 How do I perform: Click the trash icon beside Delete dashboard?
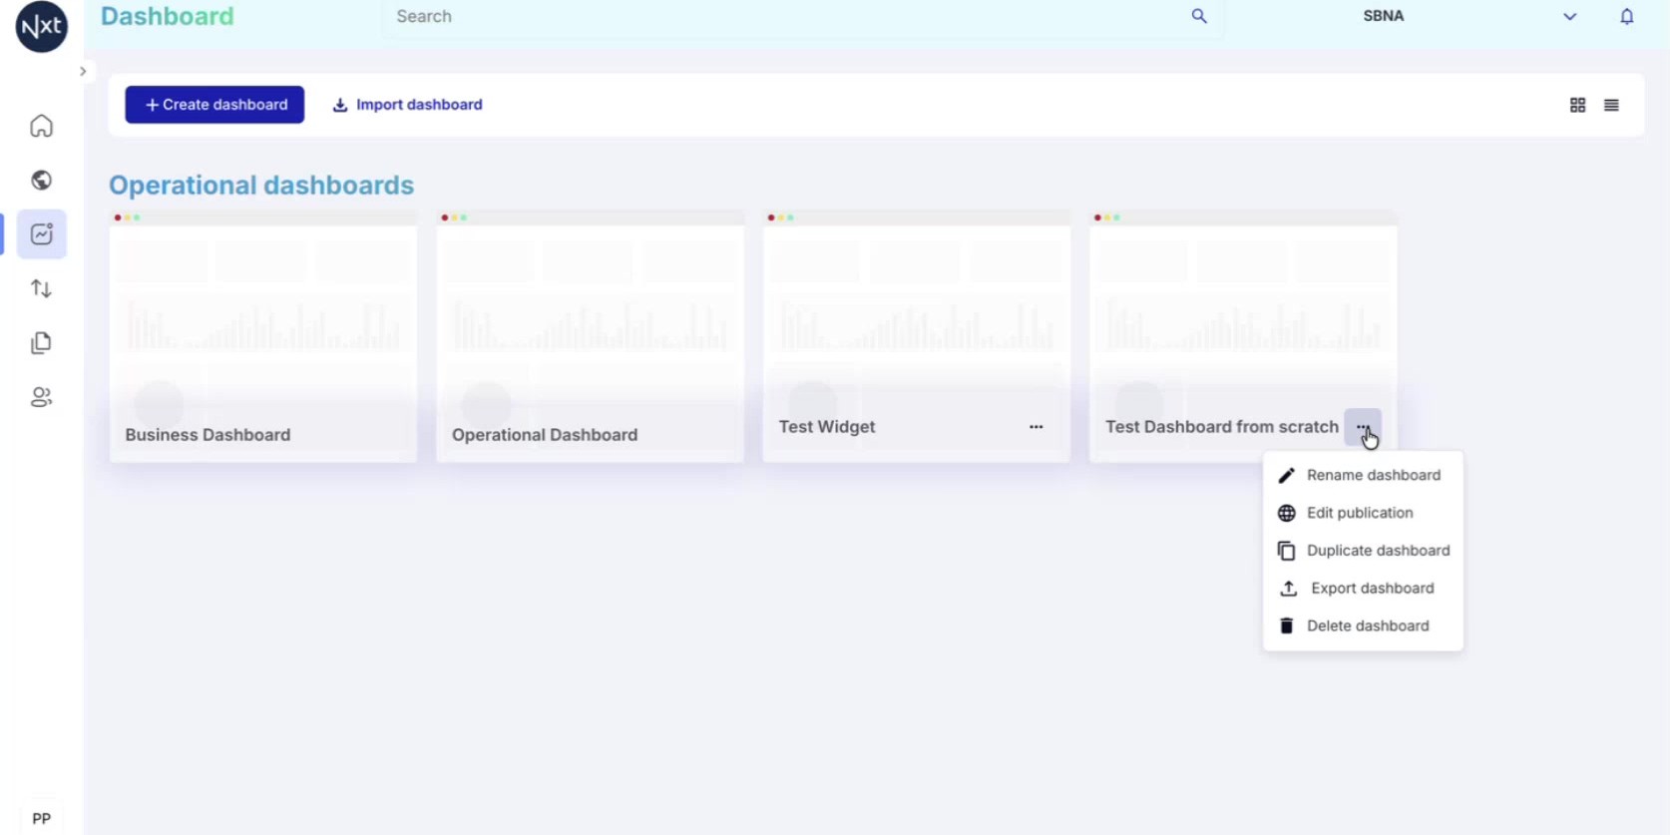pyautogui.click(x=1286, y=626)
